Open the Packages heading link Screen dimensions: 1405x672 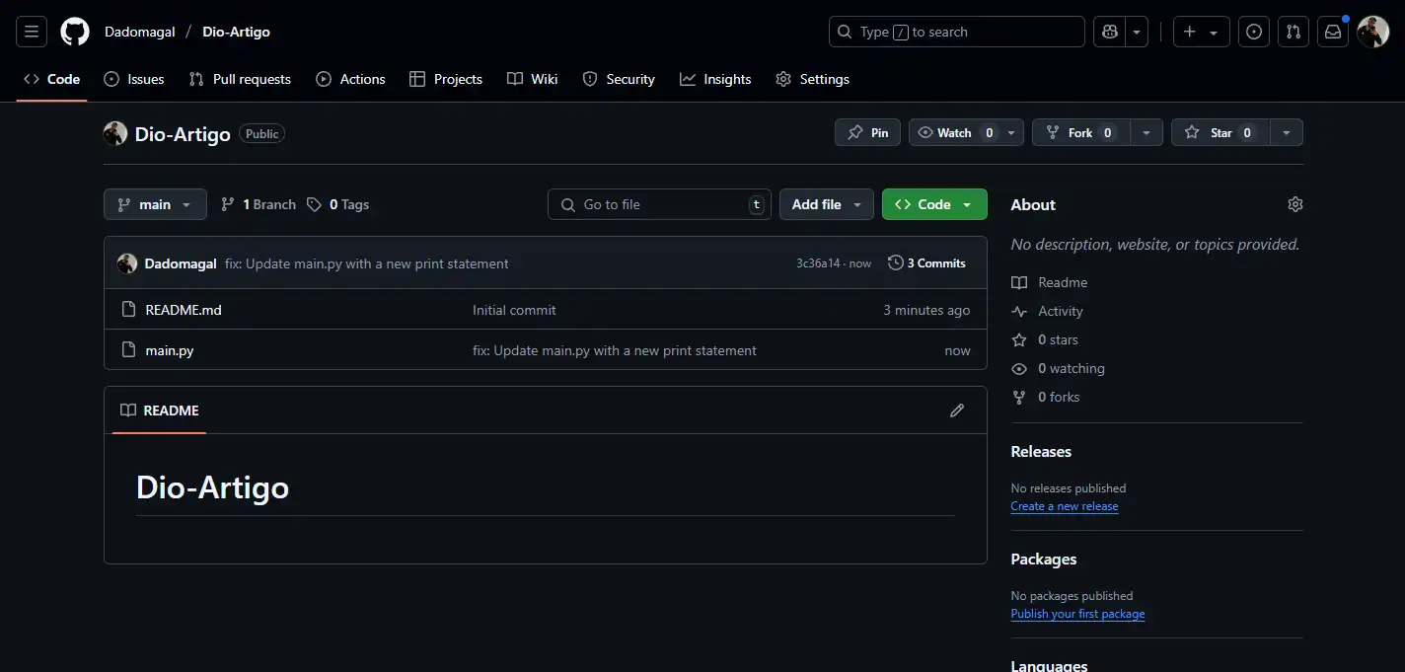(1044, 559)
